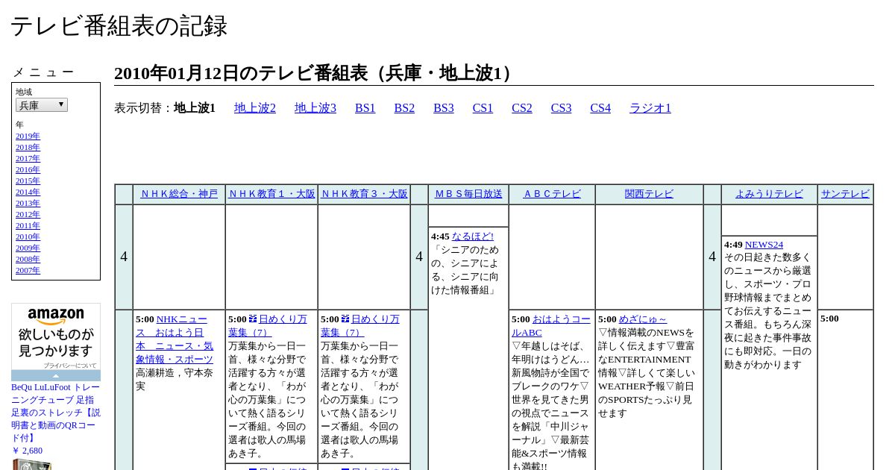
Task: Open the 2019年 year link
Action: point(28,137)
